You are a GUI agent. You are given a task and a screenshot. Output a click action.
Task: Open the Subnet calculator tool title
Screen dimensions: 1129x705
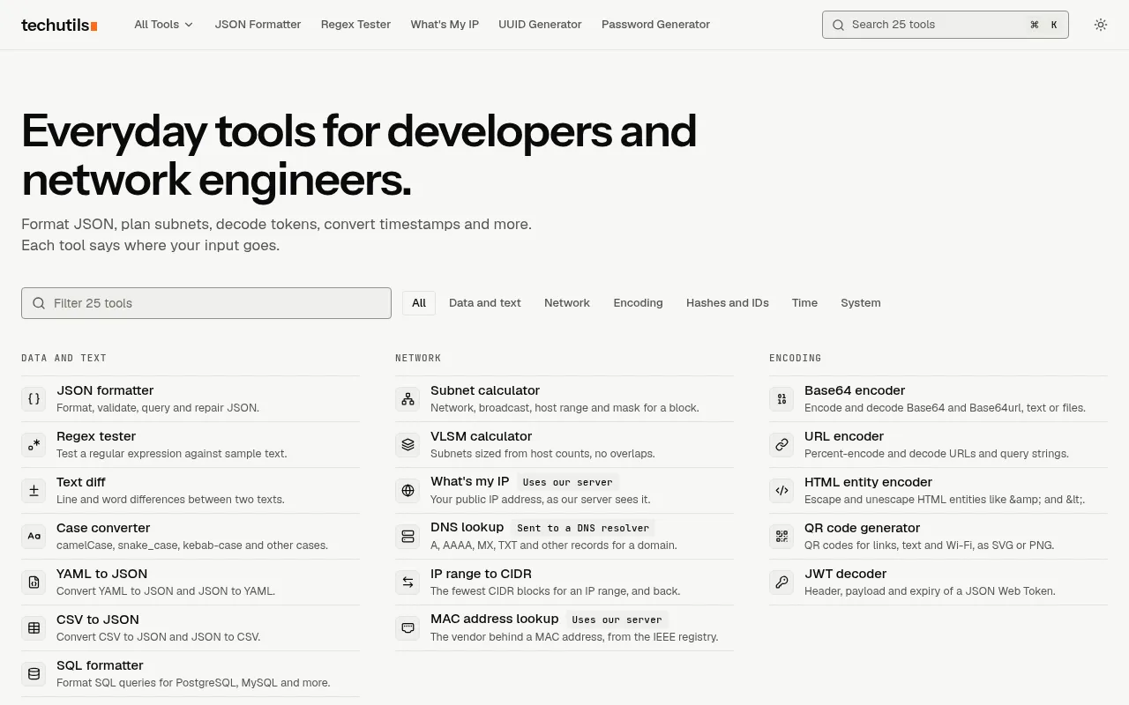point(485,390)
